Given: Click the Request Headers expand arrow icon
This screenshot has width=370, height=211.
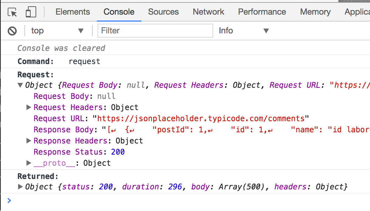Looking at the screenshot, I should (x=28, y=107).
